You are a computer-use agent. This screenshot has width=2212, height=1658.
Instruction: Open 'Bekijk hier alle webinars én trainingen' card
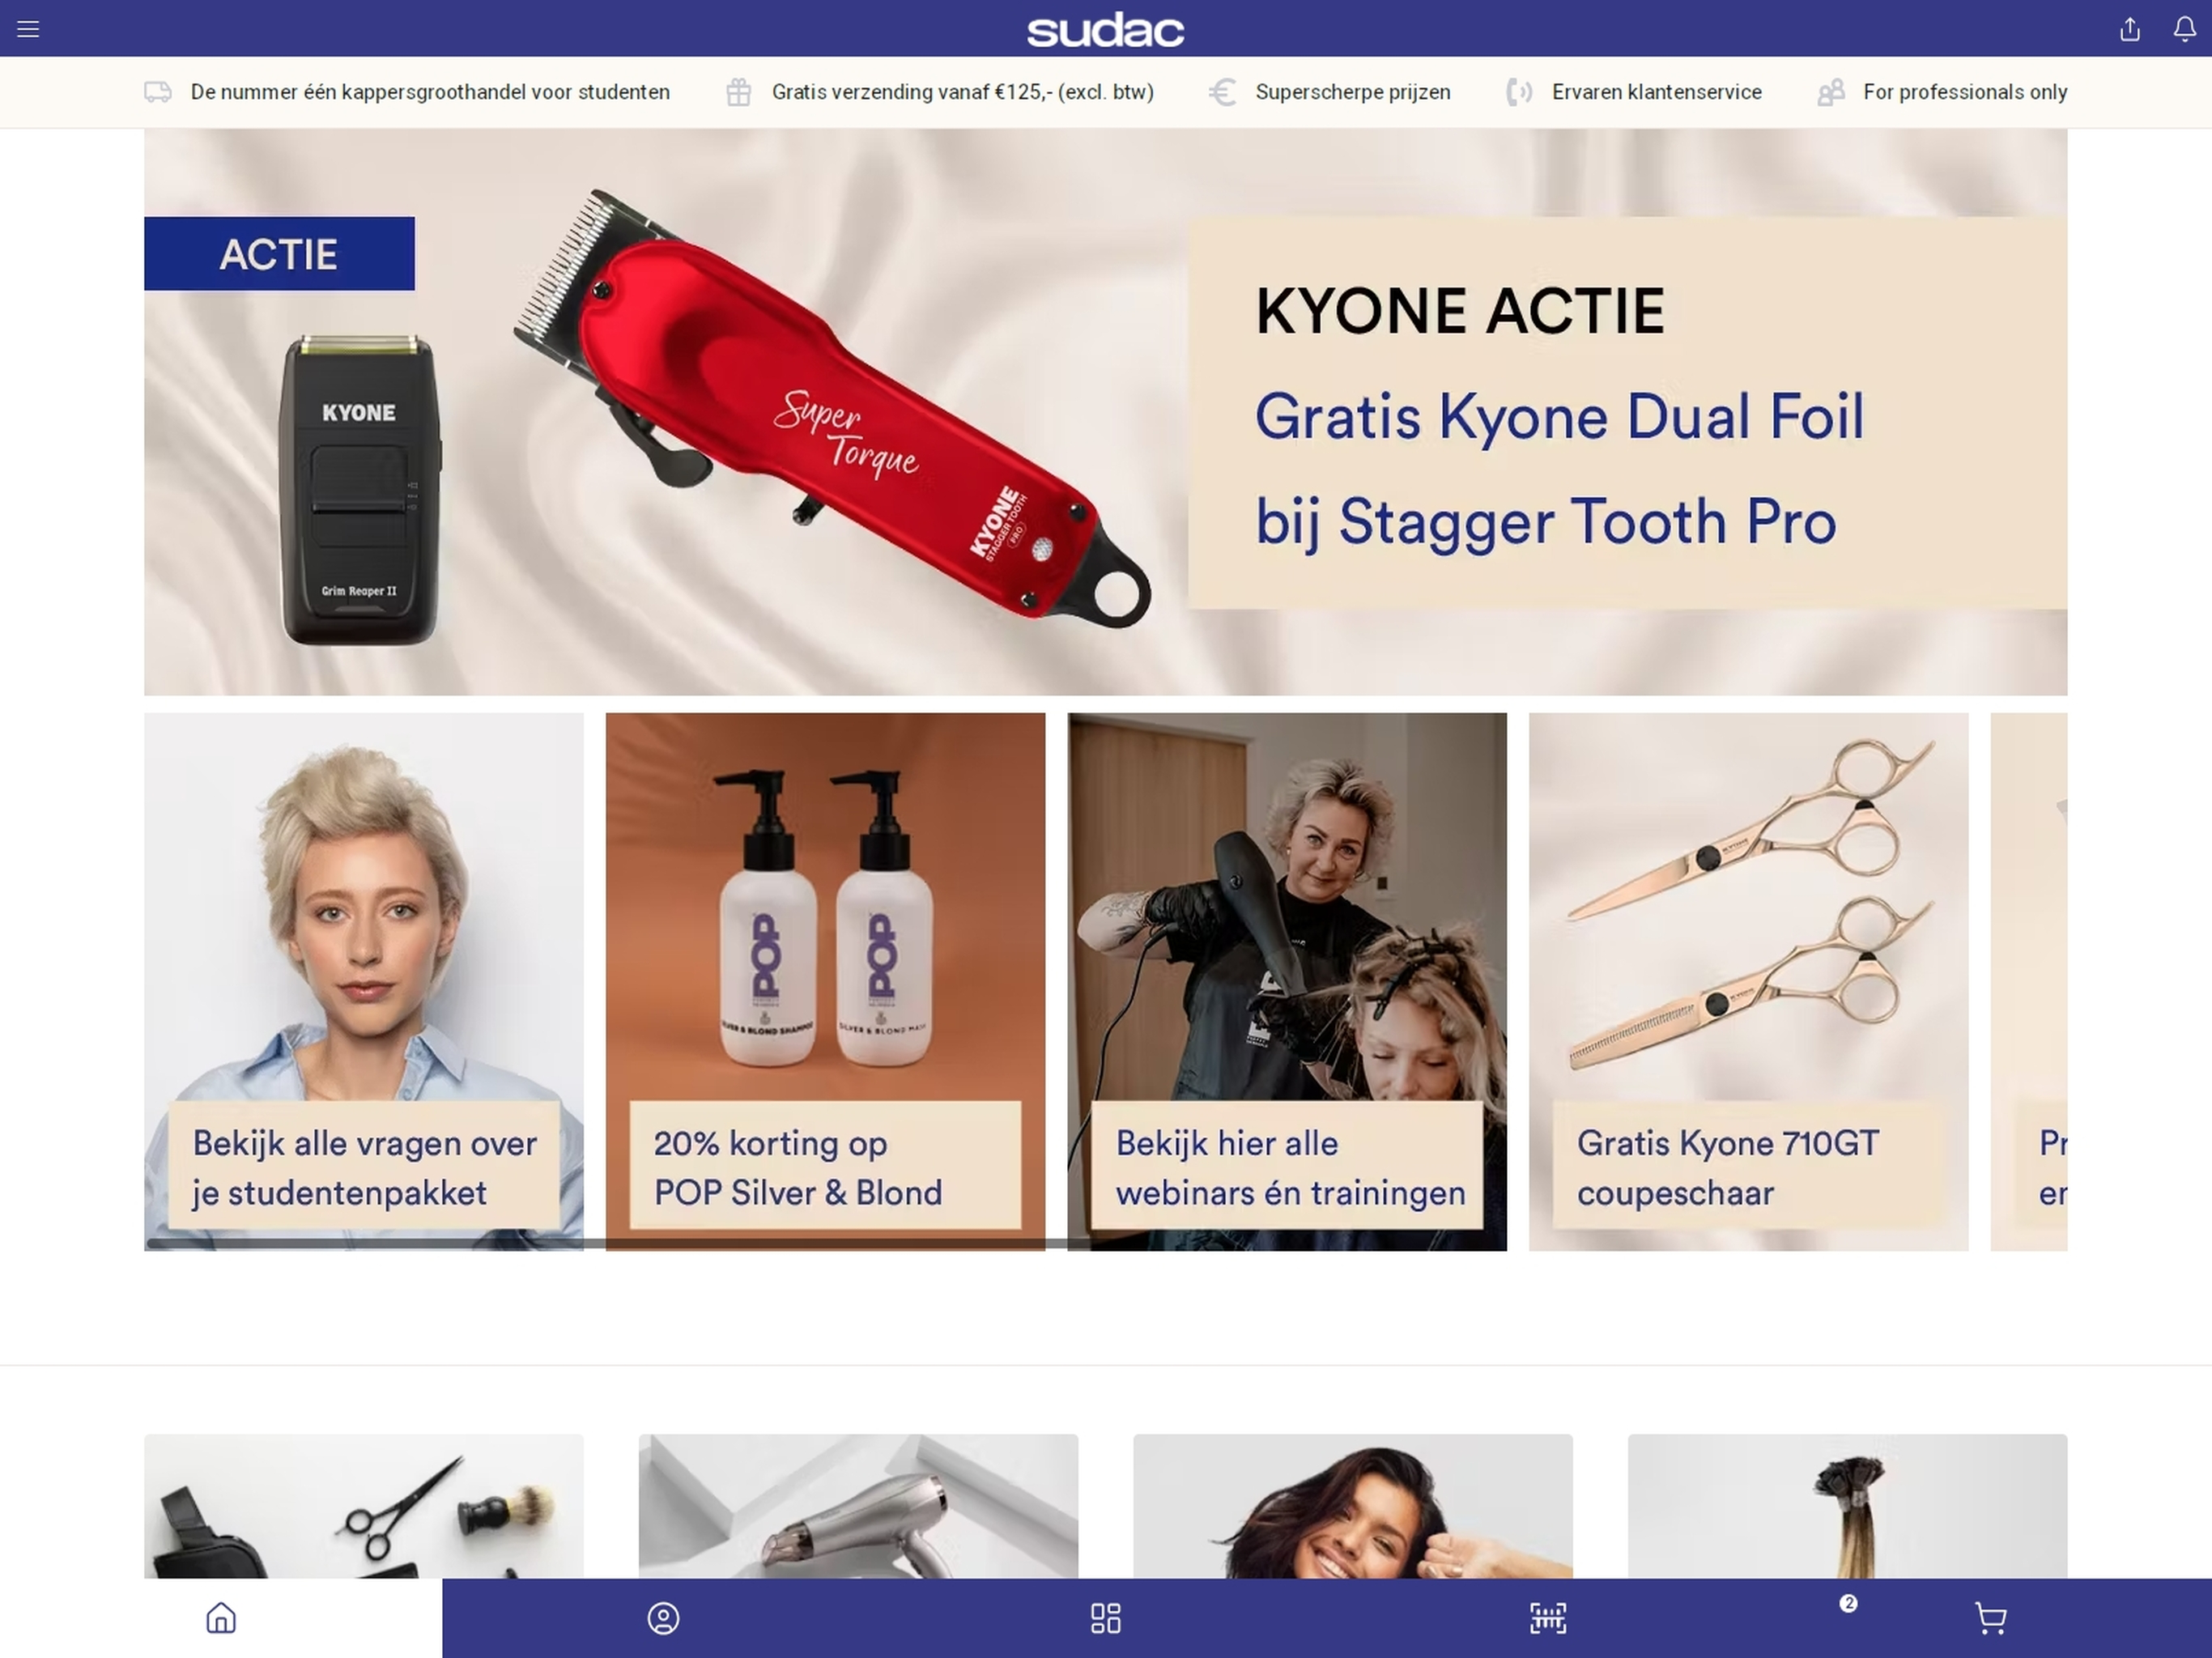(x=1287, y=981)
